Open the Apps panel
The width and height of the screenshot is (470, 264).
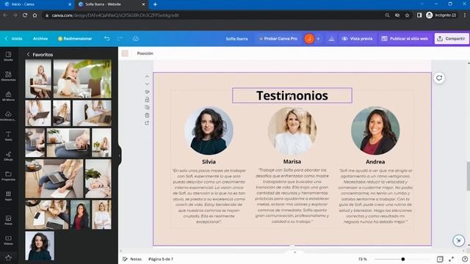[x=8, y=196]
